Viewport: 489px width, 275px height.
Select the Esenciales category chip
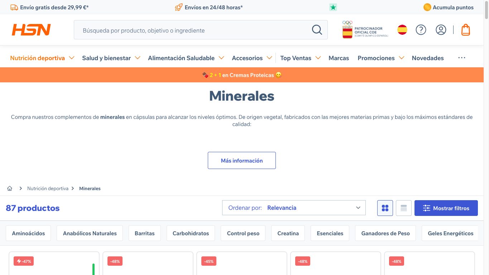(x=330, y=233)
